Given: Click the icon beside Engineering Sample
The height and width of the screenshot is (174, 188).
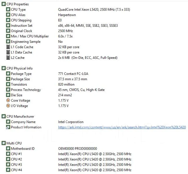Looking at the screenshot, I should pos(8,42).
